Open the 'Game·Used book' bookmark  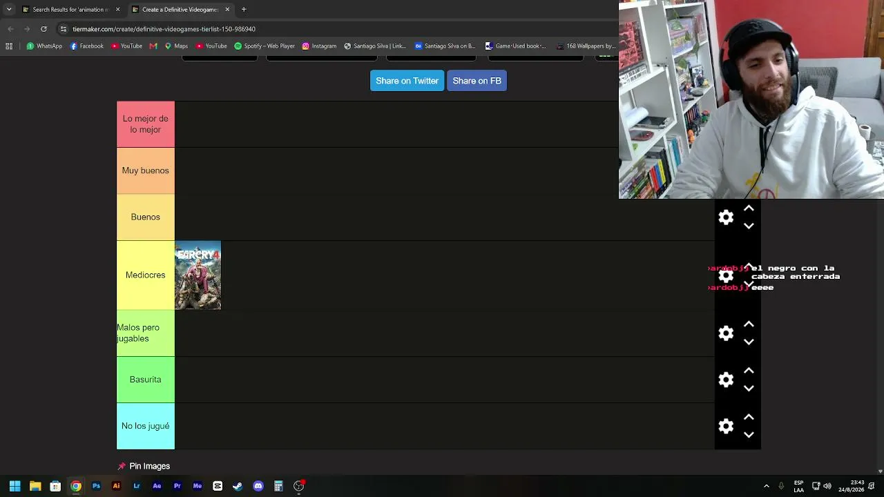click(x=516, y=46)
